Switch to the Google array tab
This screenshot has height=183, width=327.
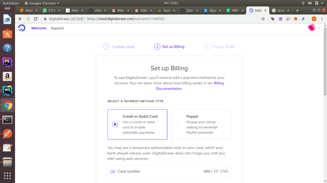281,10
